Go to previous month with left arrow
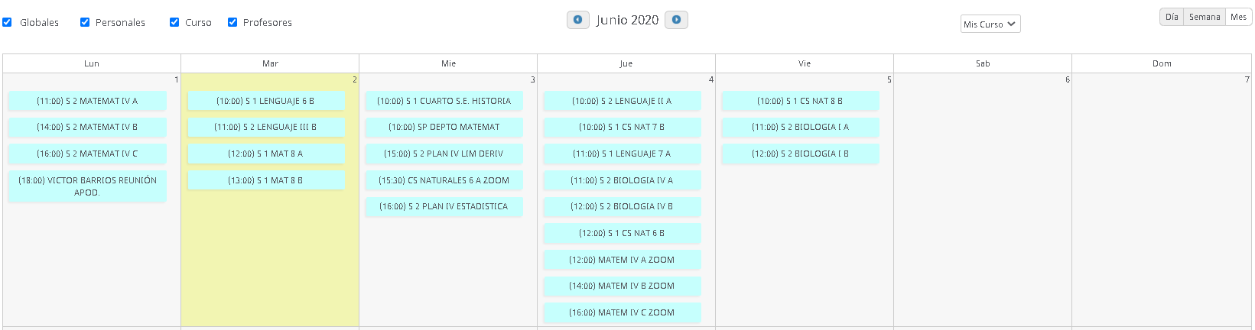Screen dimensions: 1255x330 pos(577,20)
